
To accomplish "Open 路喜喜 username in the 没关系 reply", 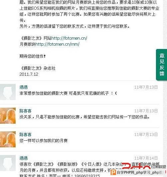I will [25, 111].
